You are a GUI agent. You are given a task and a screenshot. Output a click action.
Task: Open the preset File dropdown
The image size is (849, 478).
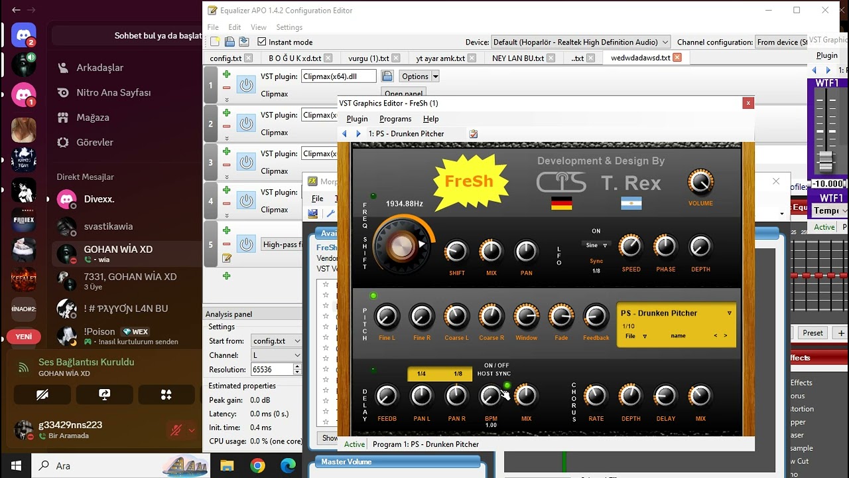pos(635,336)
